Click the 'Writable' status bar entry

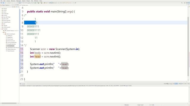click(x=127, y=105)
